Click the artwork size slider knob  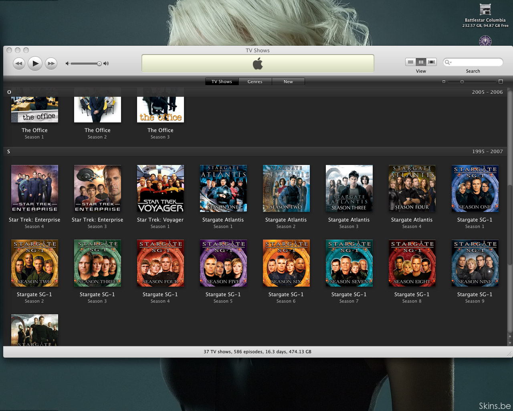click(x=462, y=81)
